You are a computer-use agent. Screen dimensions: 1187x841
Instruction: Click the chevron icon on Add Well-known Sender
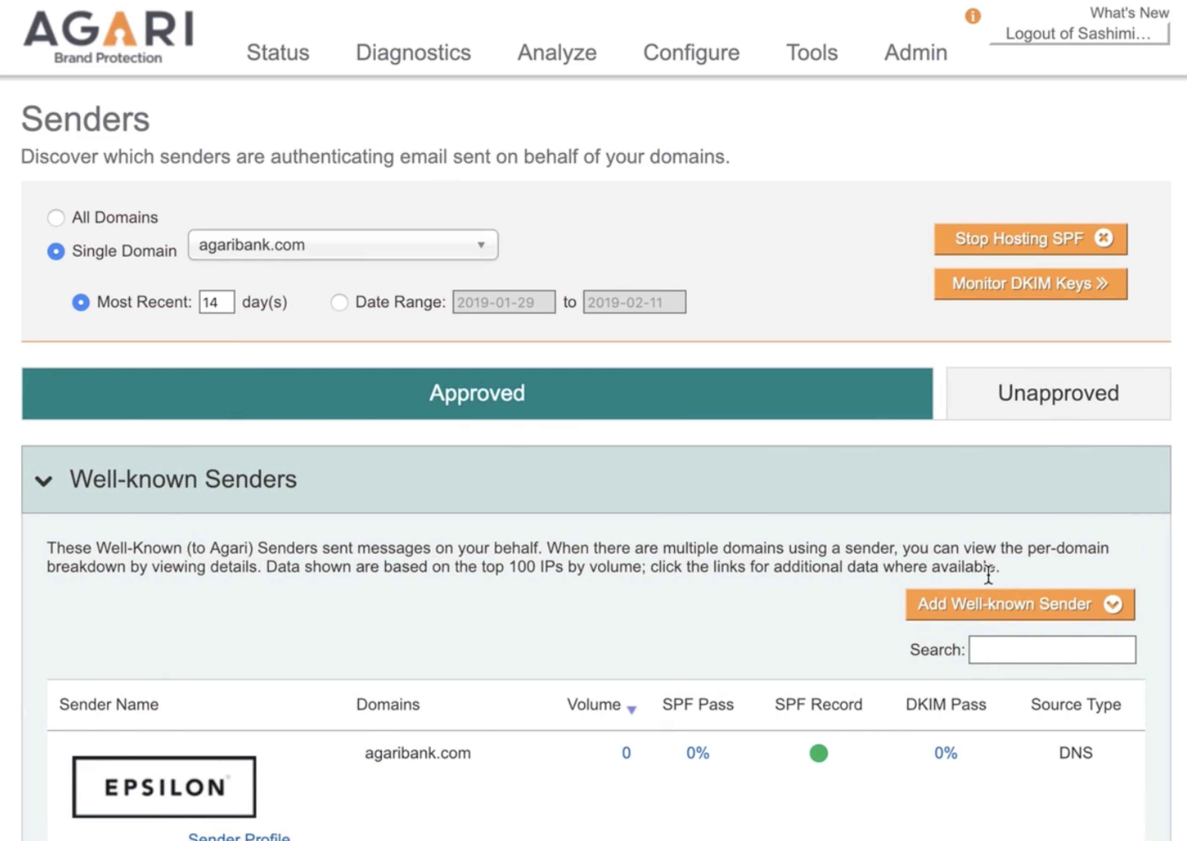pos(1112,604)
